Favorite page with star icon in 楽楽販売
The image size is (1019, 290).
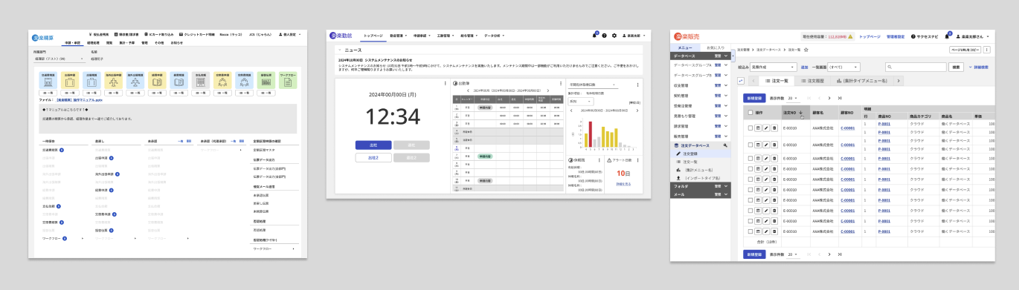coord(806,50)
